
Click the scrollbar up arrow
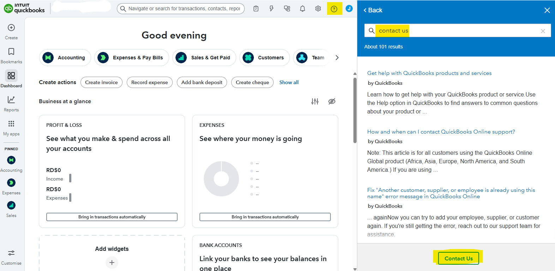click(355, 74)
